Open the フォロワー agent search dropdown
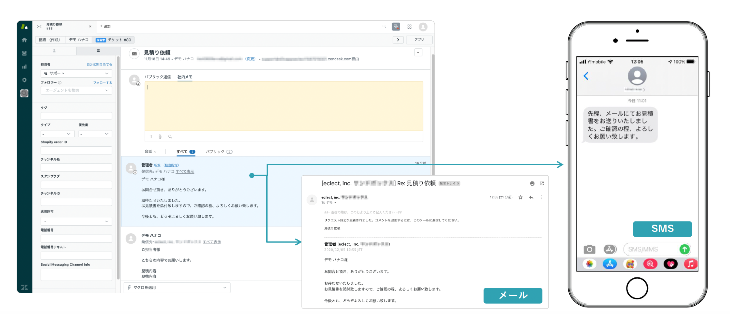This screenshot has height=314, width=730. (76, 90)
